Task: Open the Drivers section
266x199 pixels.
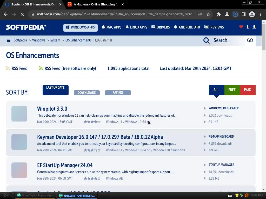Action: point(161,27)
